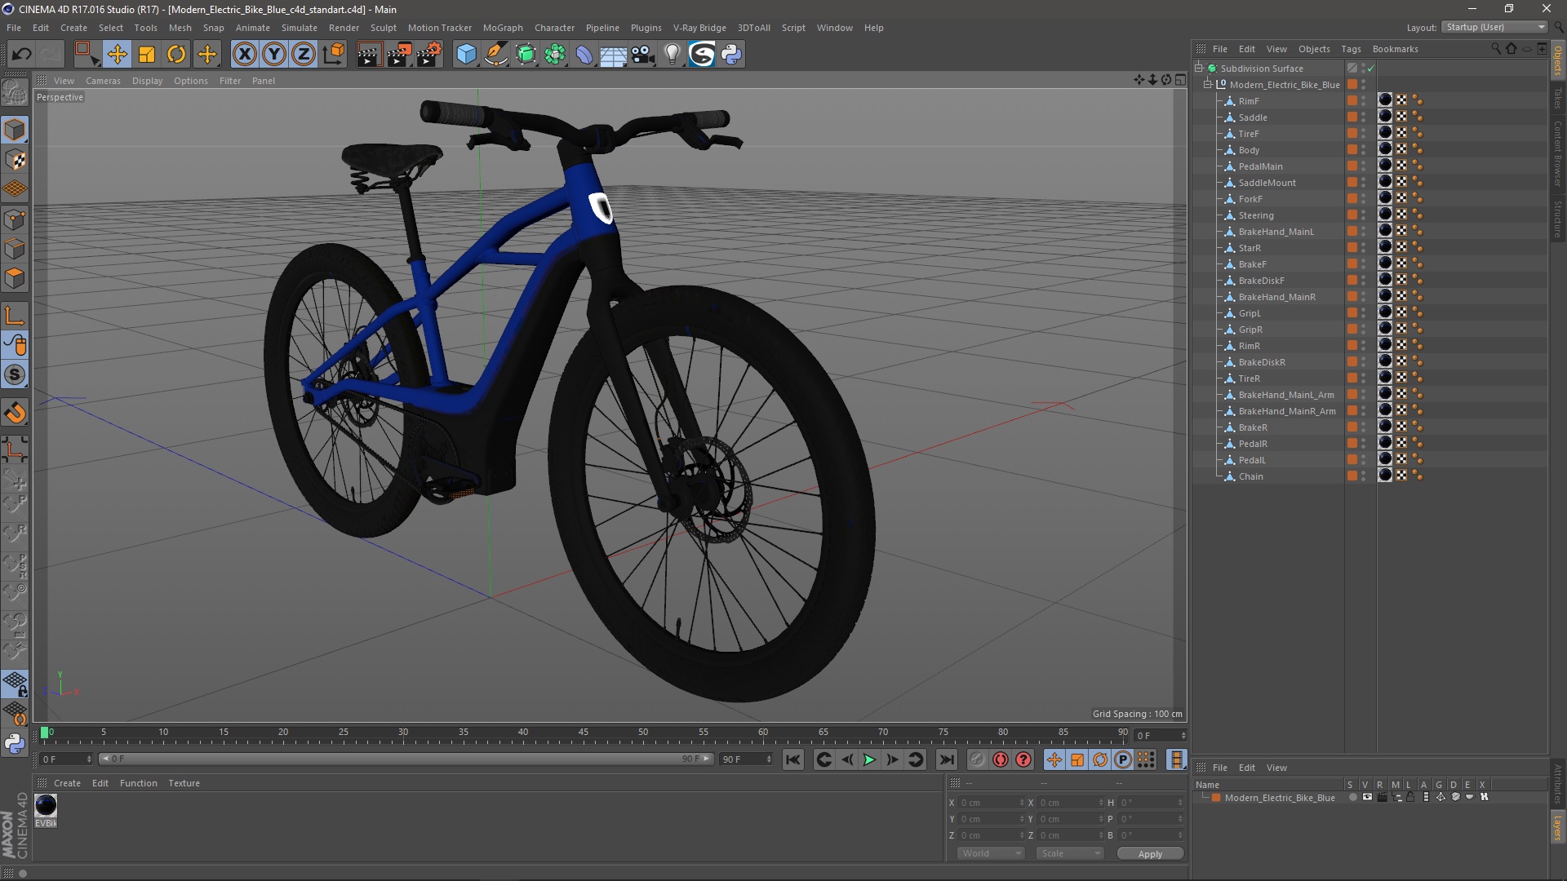Open viewport Cameras menu
This screenshot has width=1567, height=881.
[103, 81]
